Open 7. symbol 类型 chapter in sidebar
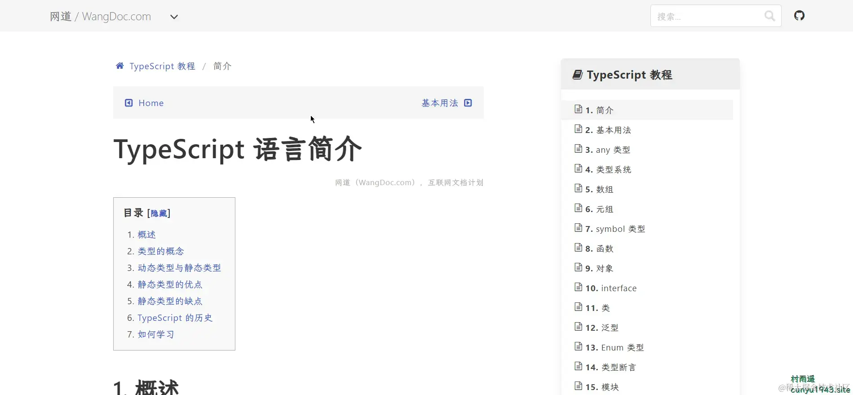The image size is (853, 395). click(x=647, y=228)
